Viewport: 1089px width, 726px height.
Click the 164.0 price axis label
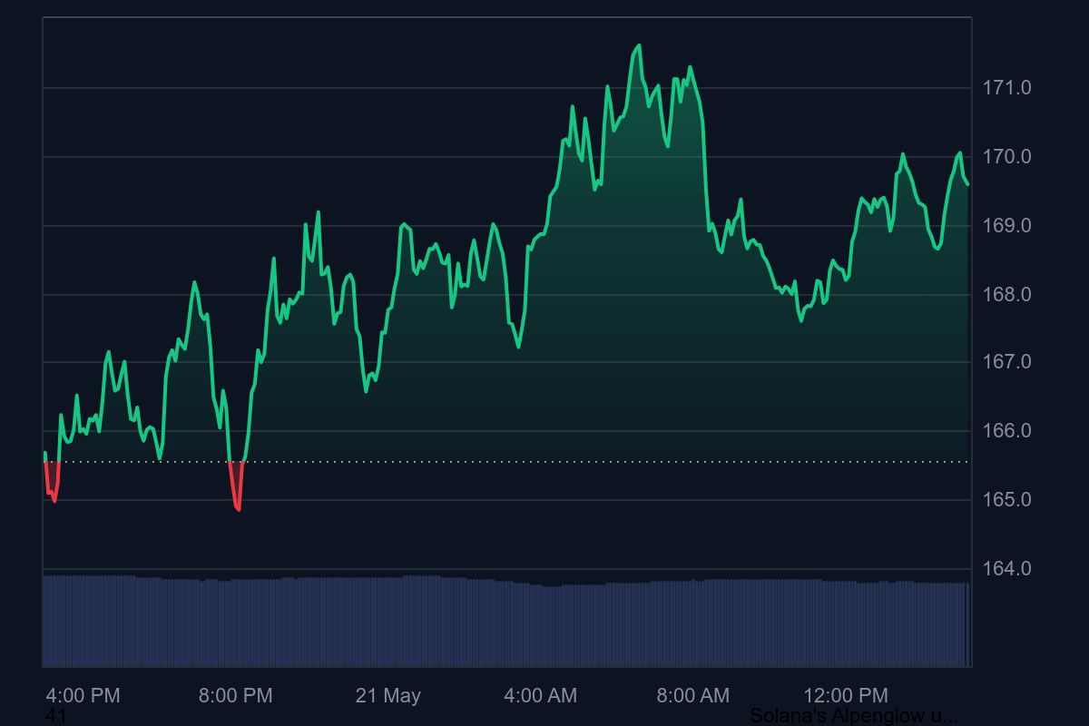coord(1006,569)
